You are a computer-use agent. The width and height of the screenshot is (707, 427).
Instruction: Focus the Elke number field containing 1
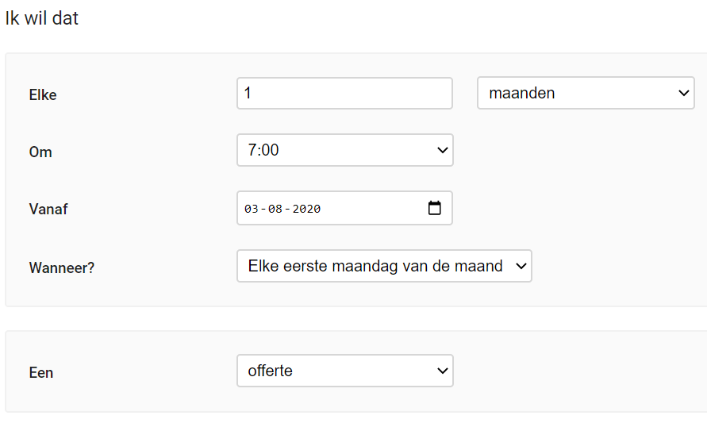tap(344, 94)
